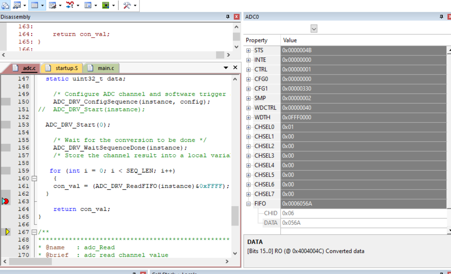Open the Watch Windows toolbar icon
Image resolution: width=451 pixels, height=274 pixels.
click(x=17, y=5)
